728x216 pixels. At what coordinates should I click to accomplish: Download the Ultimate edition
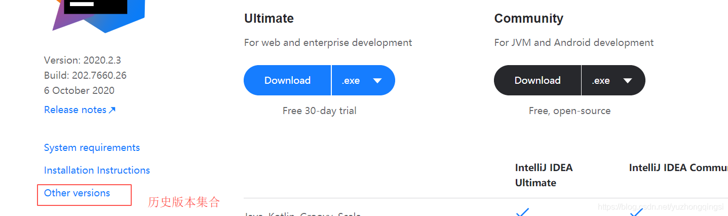pos(287,80)
